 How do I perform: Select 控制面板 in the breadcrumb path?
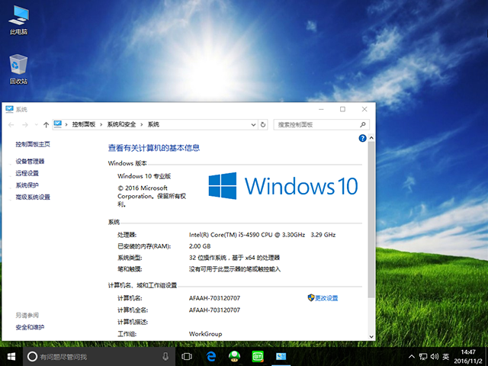coord(85,124)
